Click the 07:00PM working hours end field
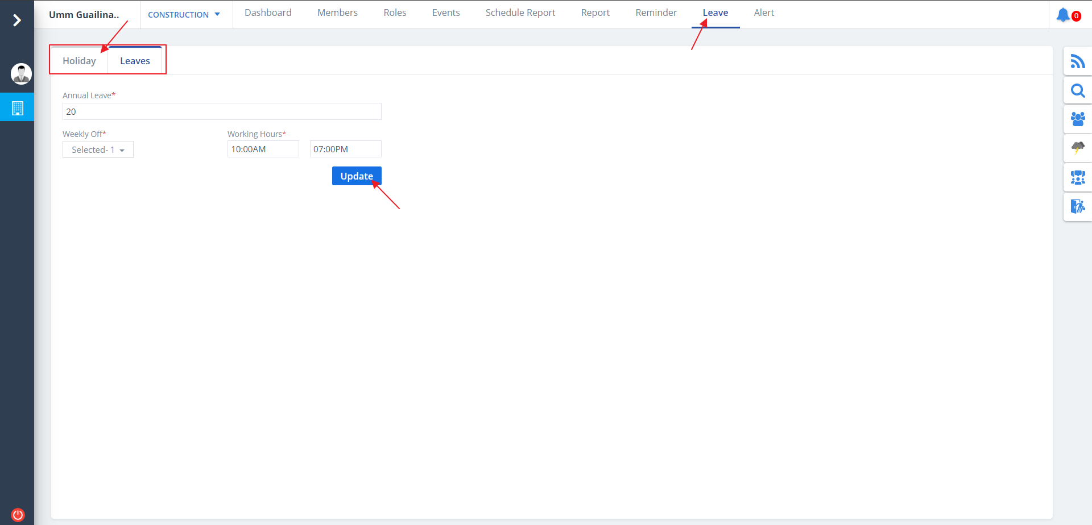Screen dimensions: 1092x525 click(345, 149)
